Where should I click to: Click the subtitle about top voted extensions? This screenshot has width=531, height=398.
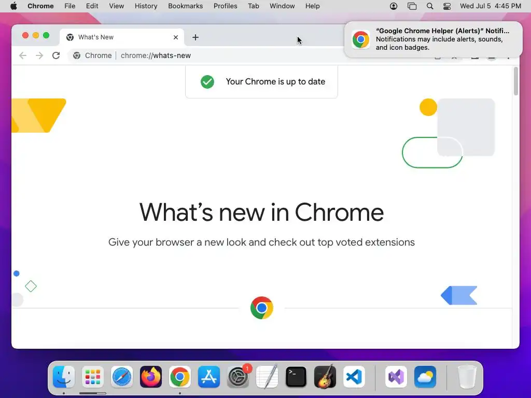point(261,243)
